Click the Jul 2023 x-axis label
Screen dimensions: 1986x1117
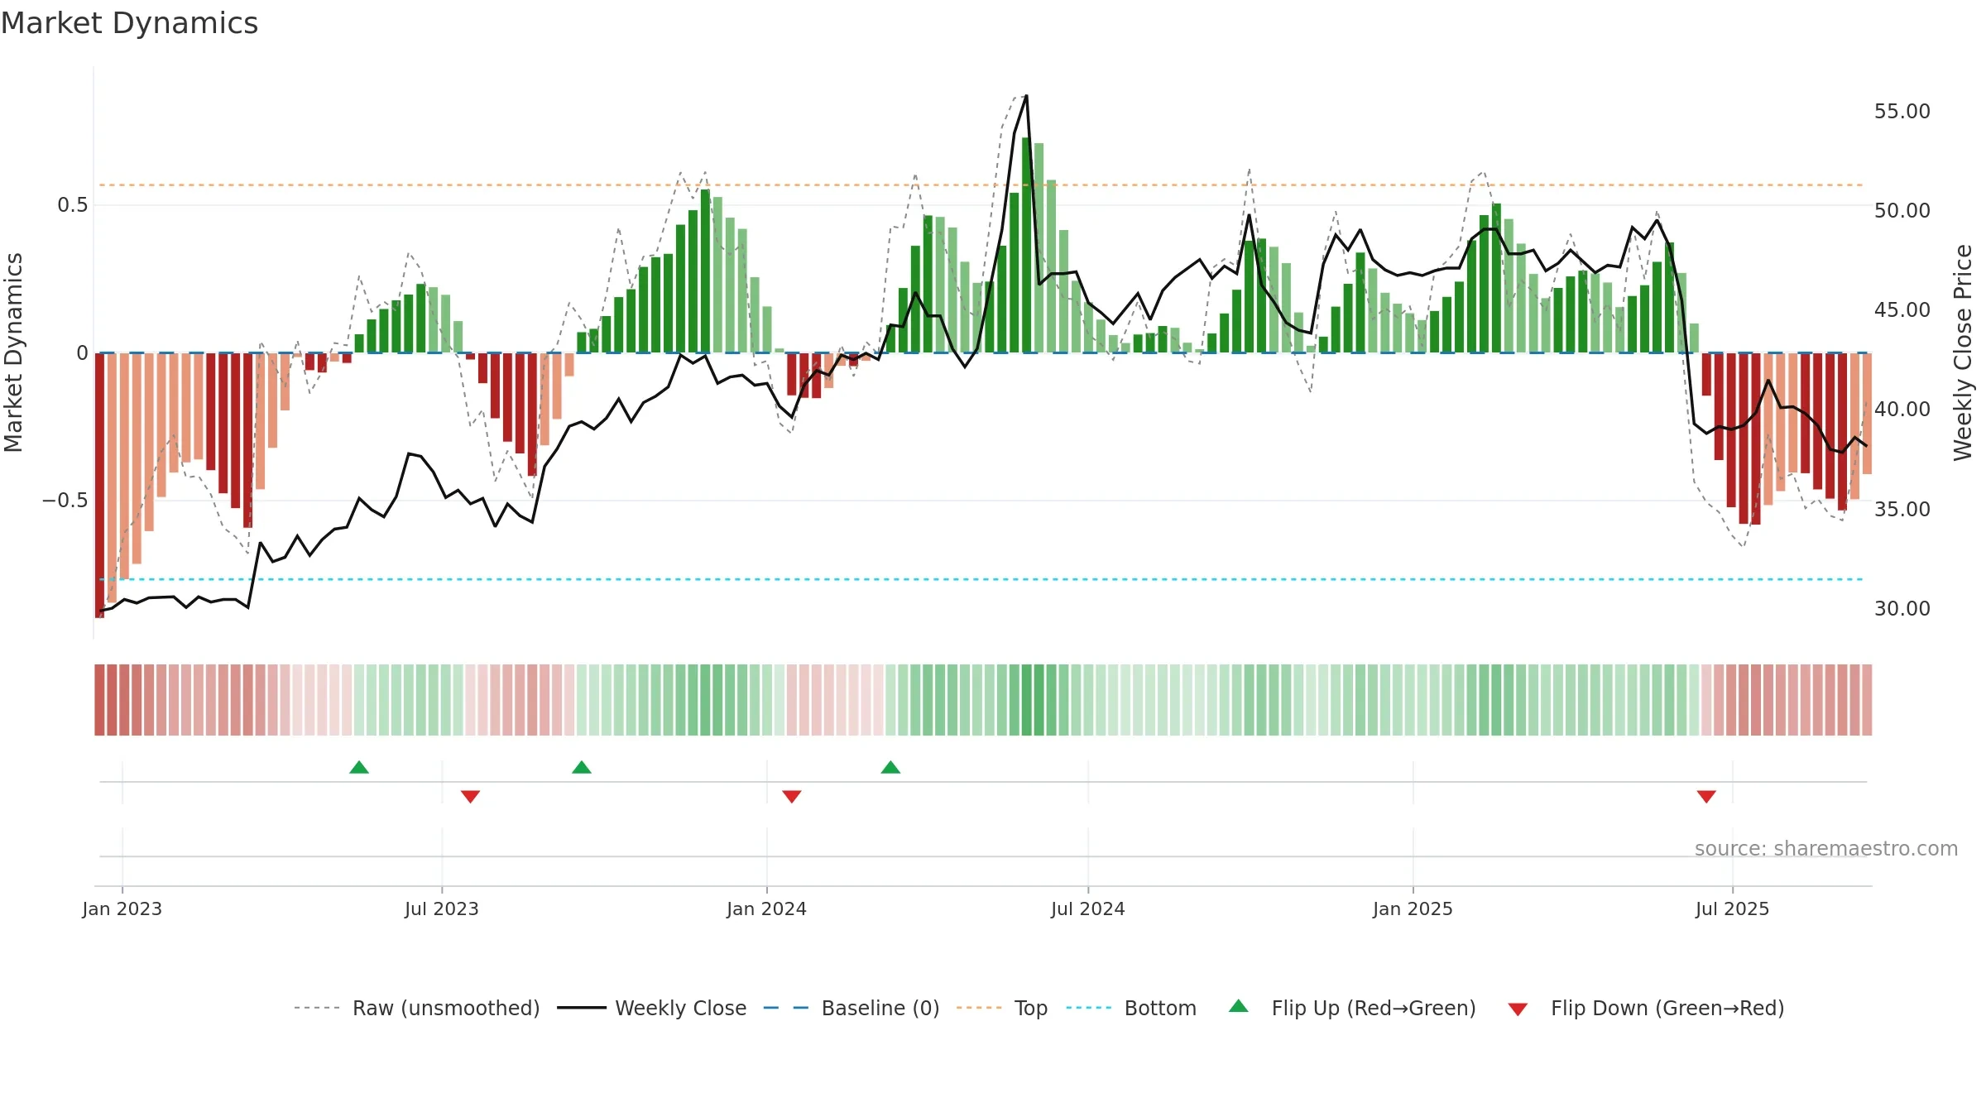click(x=442, y=908)
